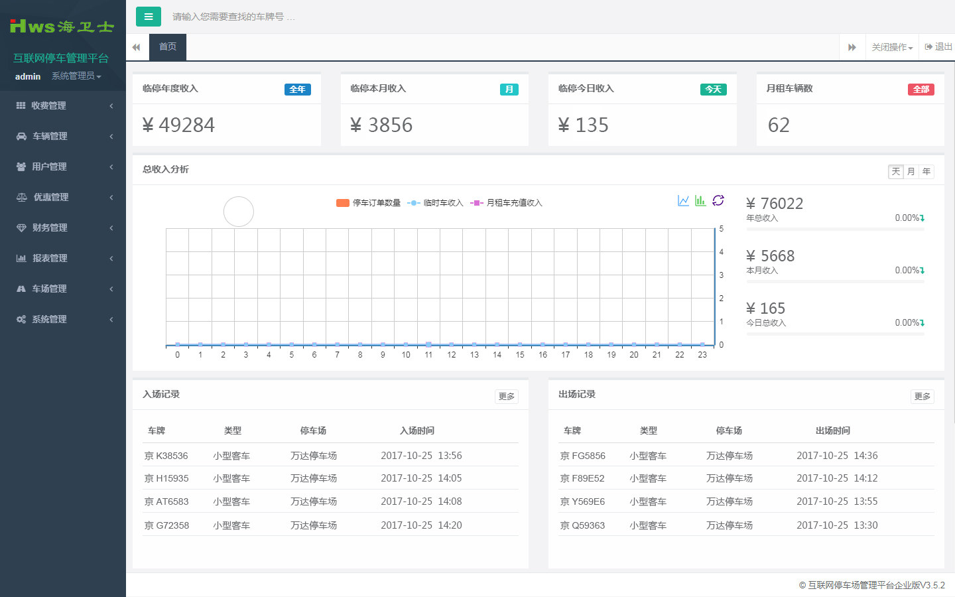Click the 全年 badge

(298, 90)
